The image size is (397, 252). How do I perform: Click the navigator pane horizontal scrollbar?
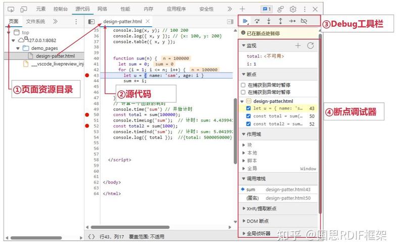(x=36, y=238)
